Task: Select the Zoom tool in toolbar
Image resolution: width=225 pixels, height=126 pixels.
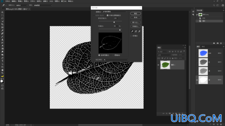Action: [2, 73]
